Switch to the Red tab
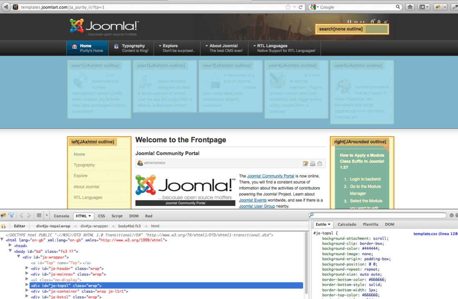 point(149,216)
